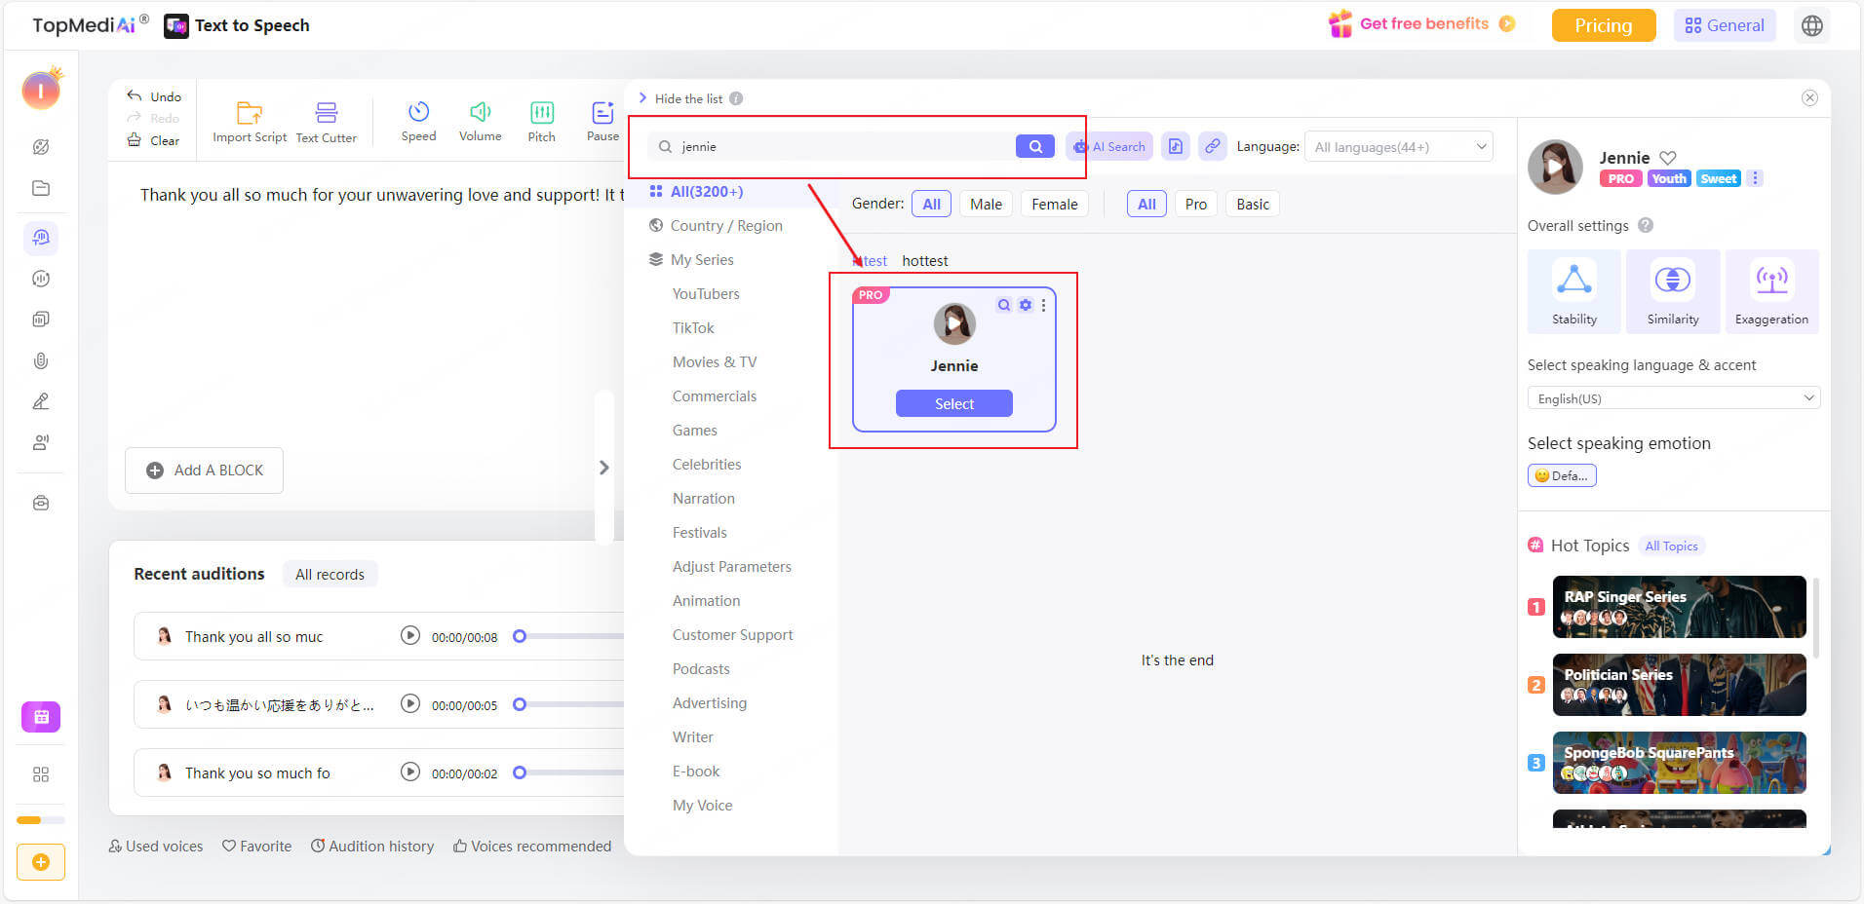Click the folder icon in left sidebar

41,188
